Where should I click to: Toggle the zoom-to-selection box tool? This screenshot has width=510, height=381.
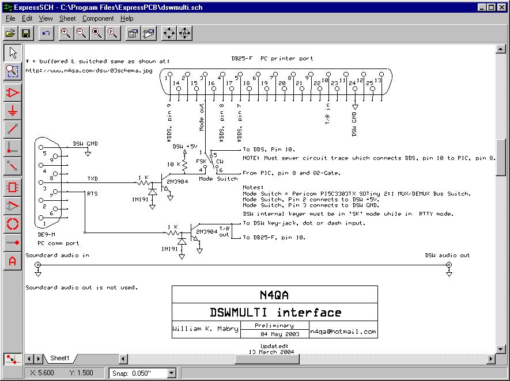coord(13,71)
